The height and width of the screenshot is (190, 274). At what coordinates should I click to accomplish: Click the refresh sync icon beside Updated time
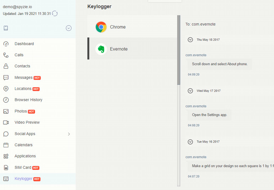[x=55, y=13]
